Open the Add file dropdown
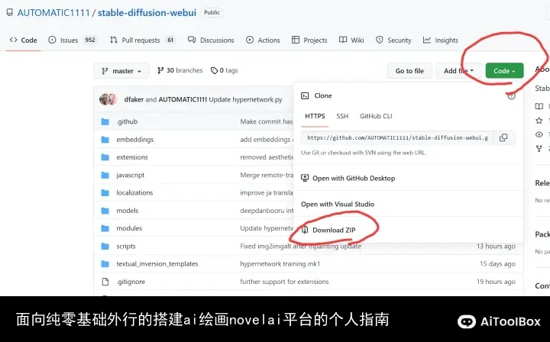The height and width of the screenshot is (342, 550). coord(458,71)
